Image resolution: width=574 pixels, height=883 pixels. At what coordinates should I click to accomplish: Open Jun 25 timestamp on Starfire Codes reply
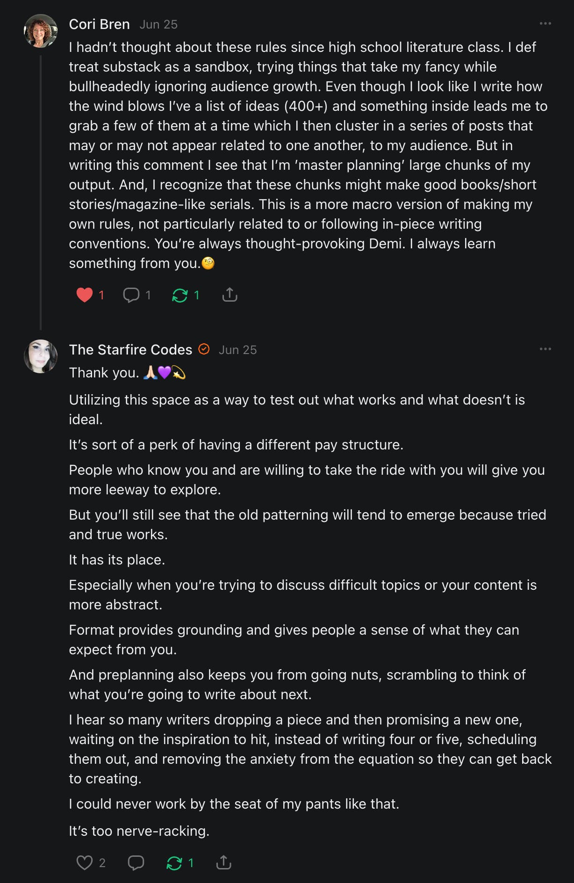237,350
